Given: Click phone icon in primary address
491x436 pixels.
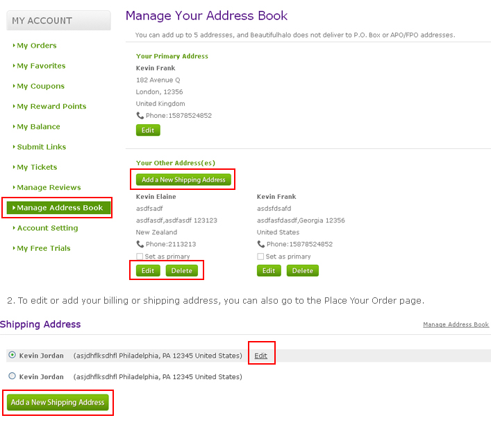Looking at the screenshot, I should 140,116.
